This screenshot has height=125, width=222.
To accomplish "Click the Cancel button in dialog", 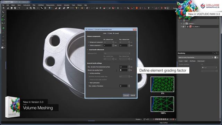I will (x=133, y=95).
